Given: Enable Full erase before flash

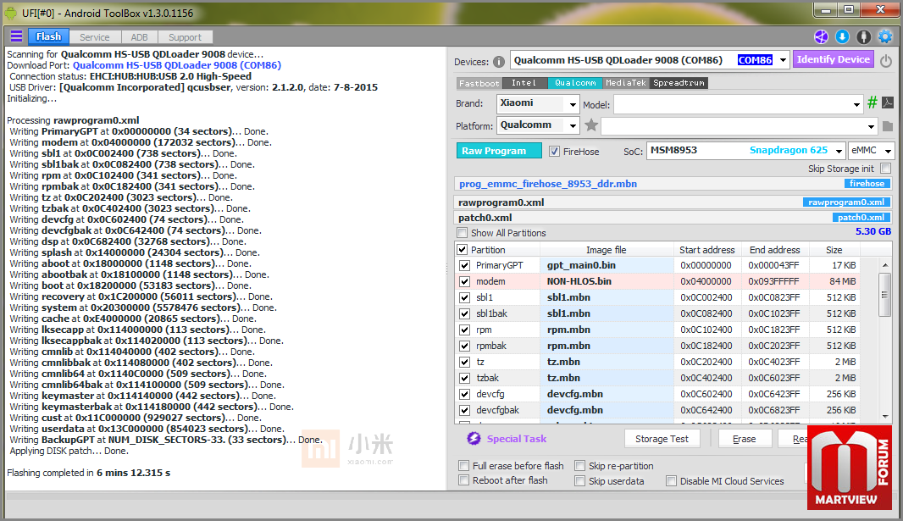Looking at the screenshot, I should (x=463, y=466).
